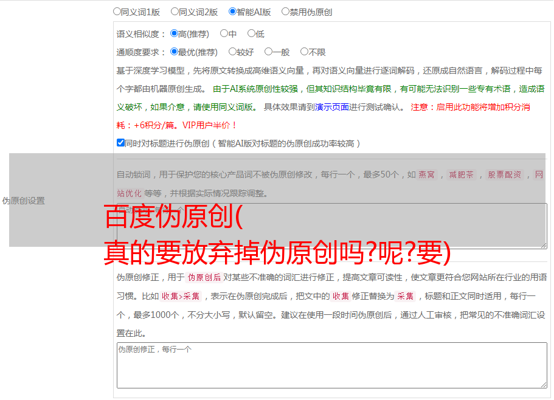Set 通顺度要求 to 较好
Screen dimensions: 554x400
[x=232, y=52]
